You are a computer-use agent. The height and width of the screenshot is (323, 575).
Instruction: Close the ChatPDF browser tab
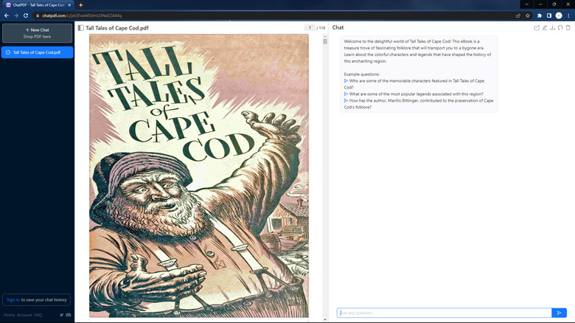pyautogui.click(x=69, y=4)
